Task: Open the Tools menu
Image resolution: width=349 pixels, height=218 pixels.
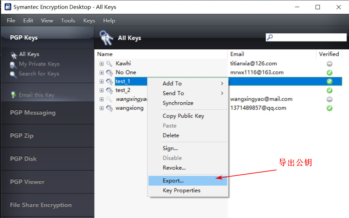Action: coord(68,20)
